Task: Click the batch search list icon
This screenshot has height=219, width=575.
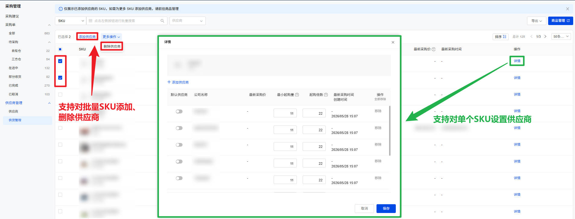Action: point(91,21)
